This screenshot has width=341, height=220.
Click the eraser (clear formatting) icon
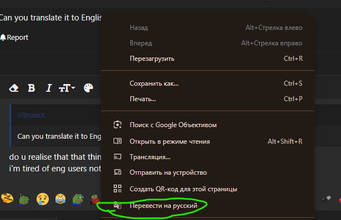coord(13,88)
